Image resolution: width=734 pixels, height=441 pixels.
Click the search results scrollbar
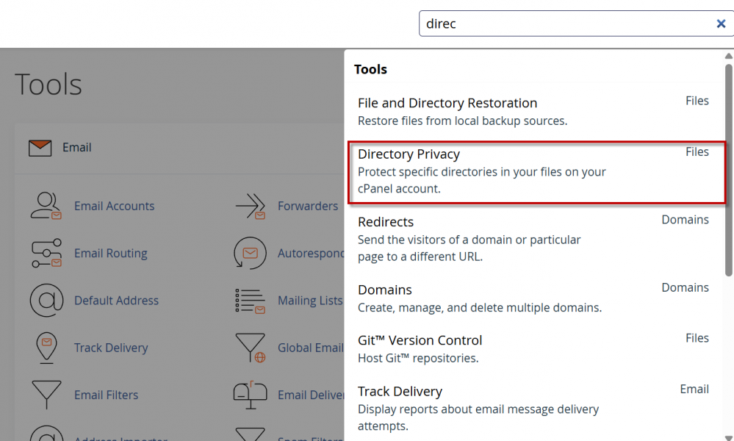[x=728, y=169]
